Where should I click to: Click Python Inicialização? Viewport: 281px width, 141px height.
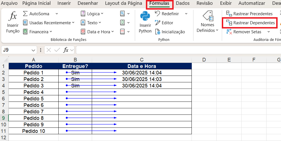coord(170,32)
